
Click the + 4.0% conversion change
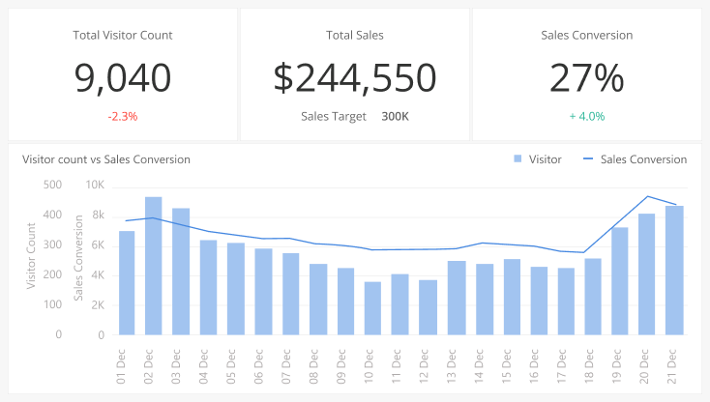pyautogui.click(x=587, y=116)
